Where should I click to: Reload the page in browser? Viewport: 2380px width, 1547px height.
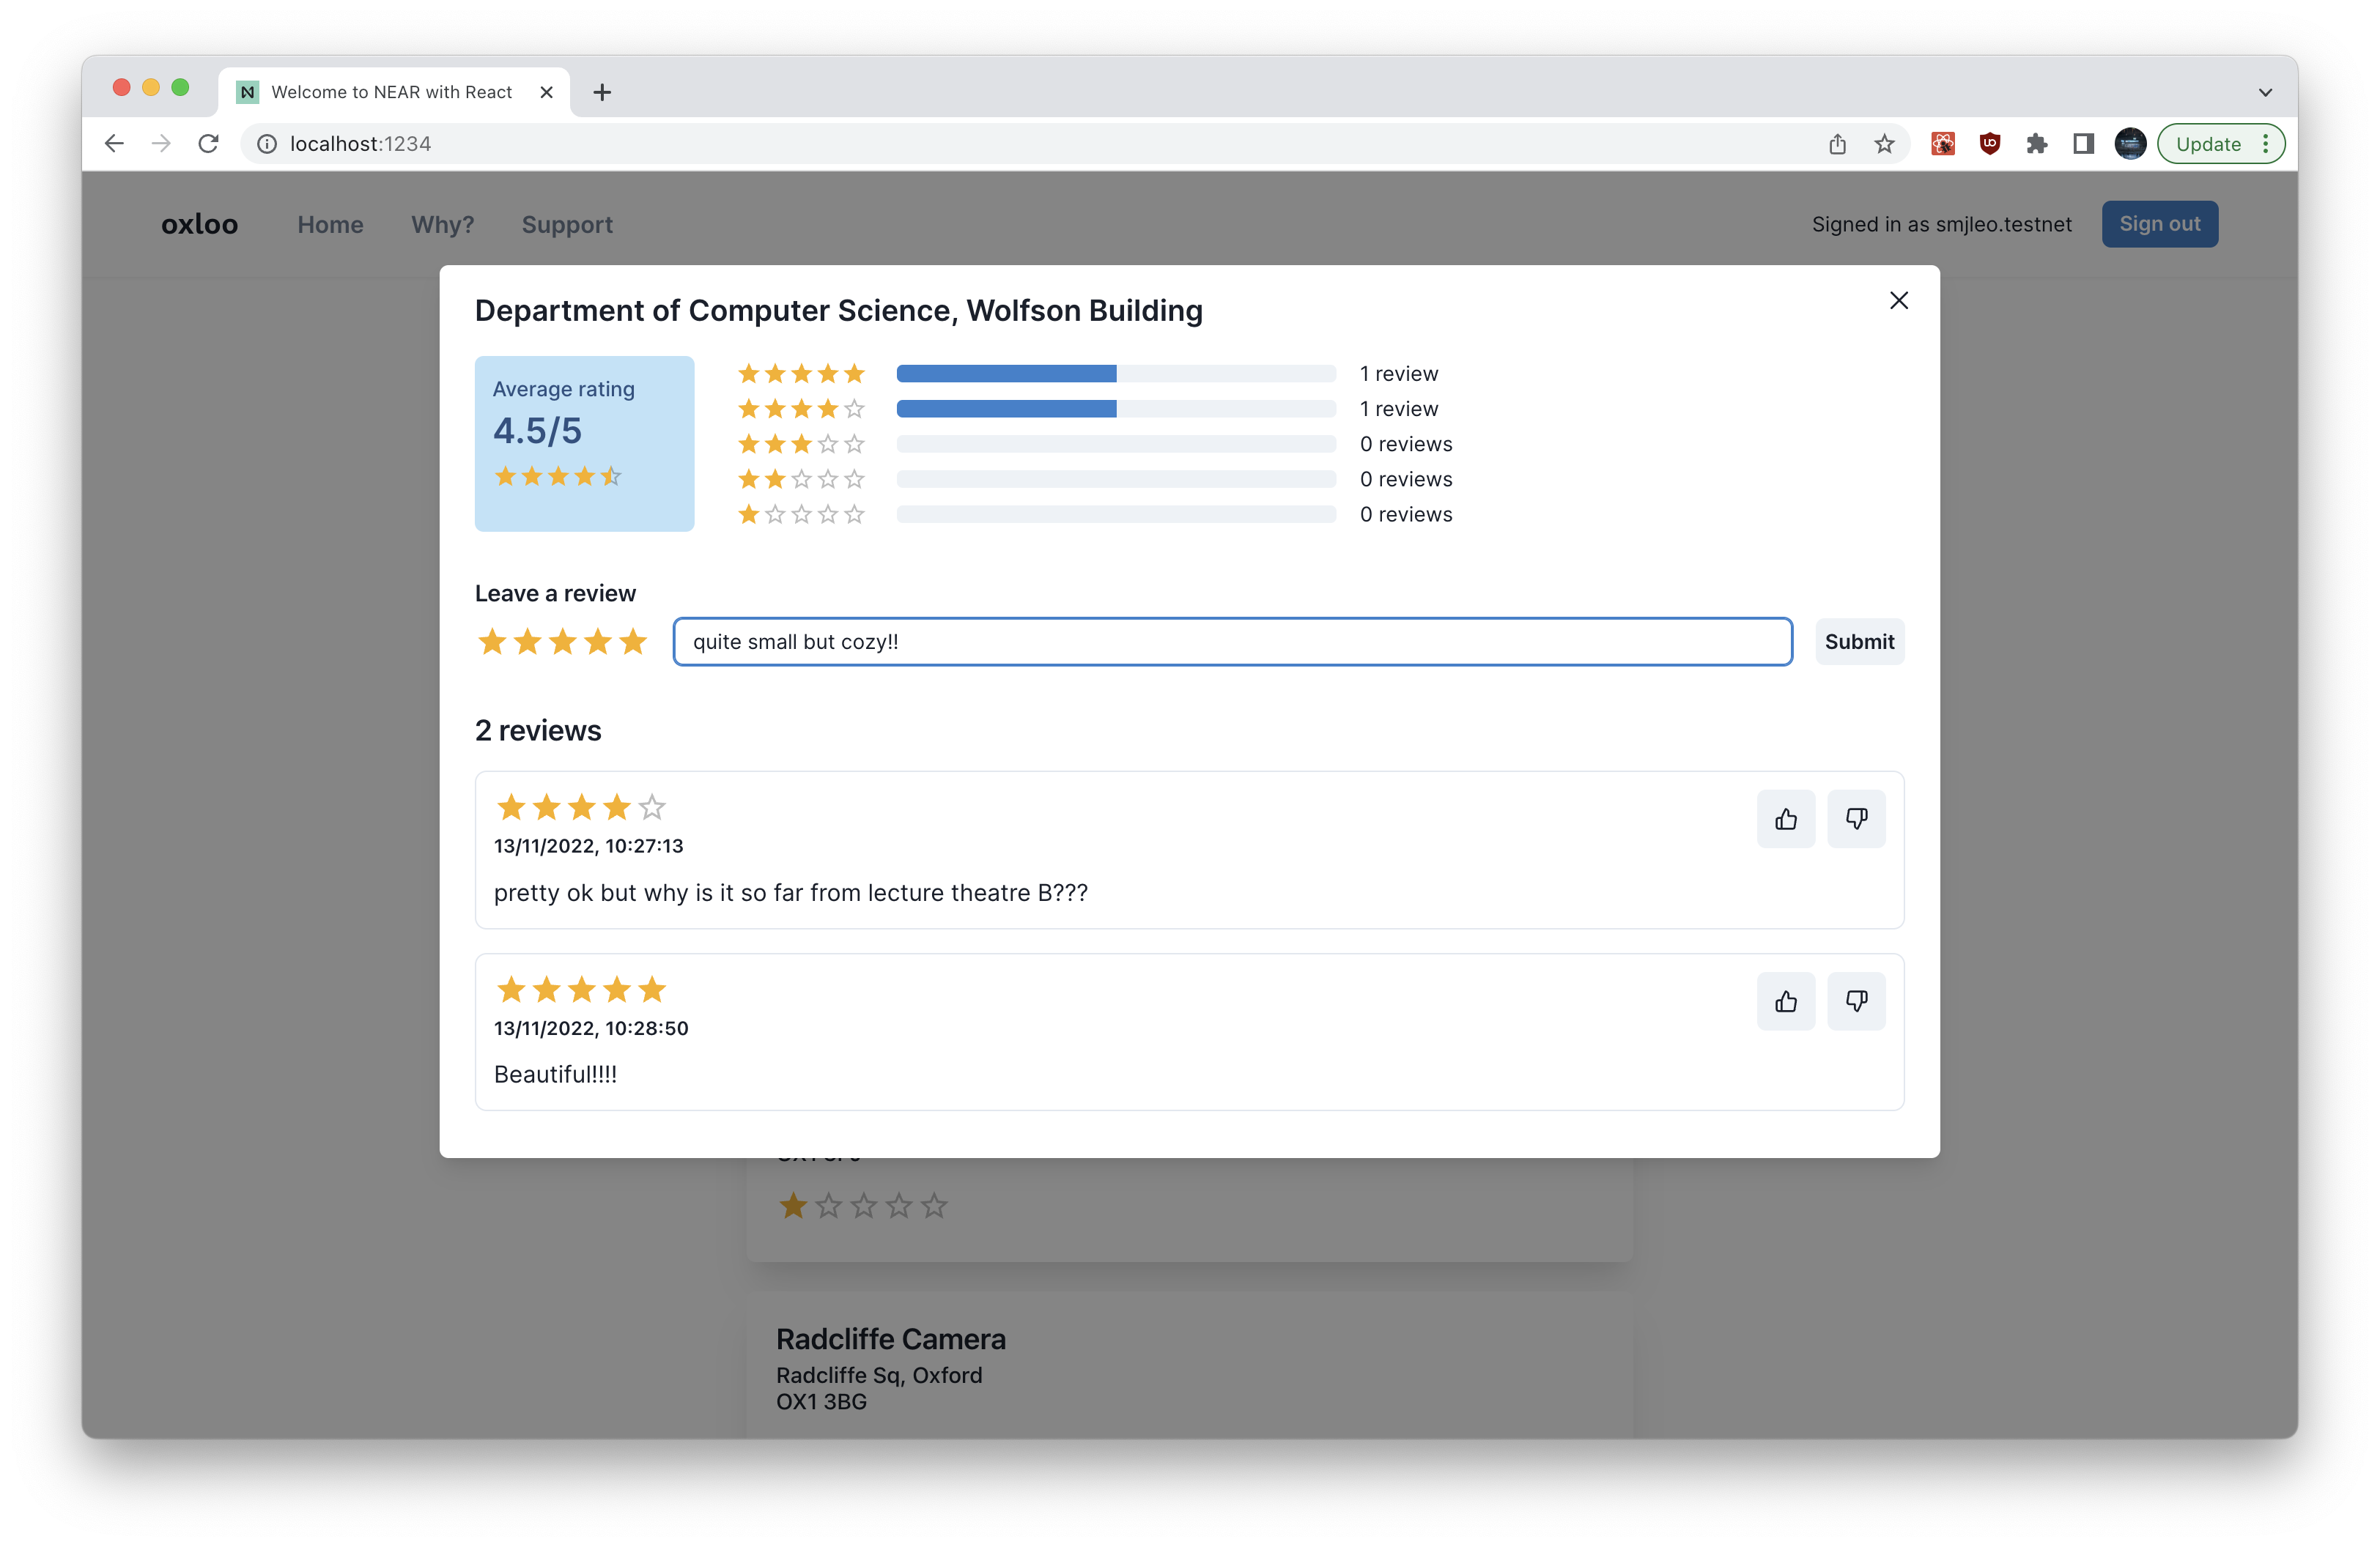pyautogui.click(x=208, y=144)
